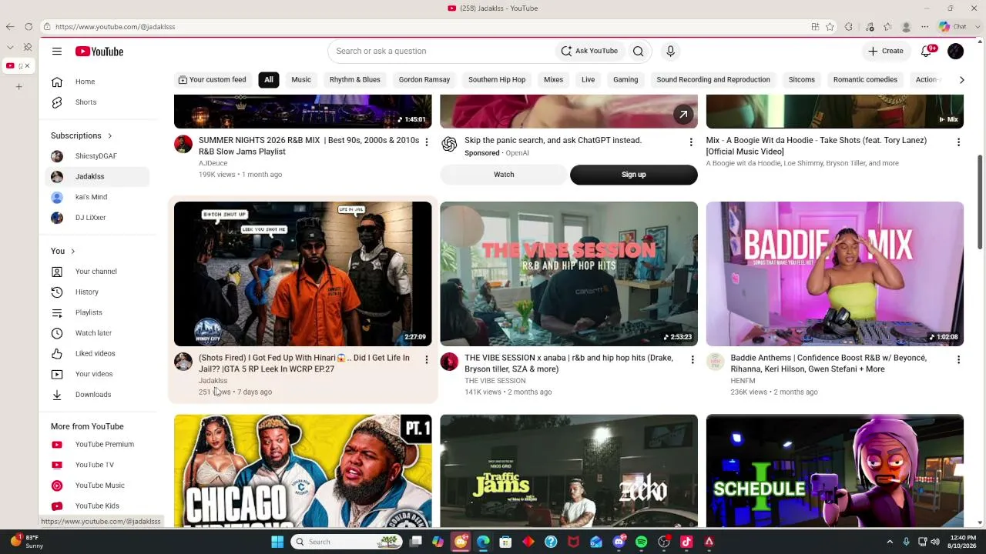Open the browser extensions puzzle icon
The width and height of the screenshot is (986, 554).
tap(848, 27)
